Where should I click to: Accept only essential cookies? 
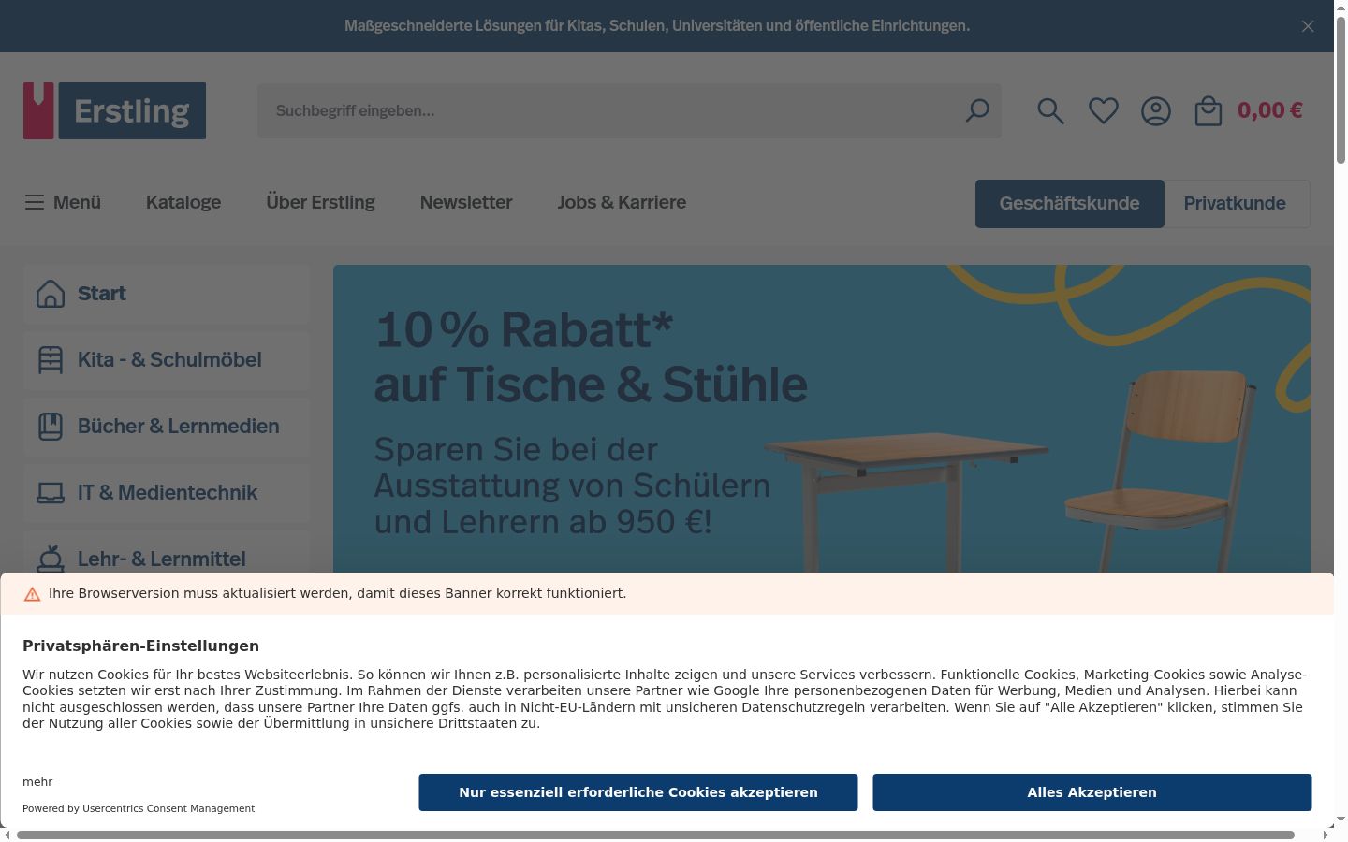click(x=638, y=792)
